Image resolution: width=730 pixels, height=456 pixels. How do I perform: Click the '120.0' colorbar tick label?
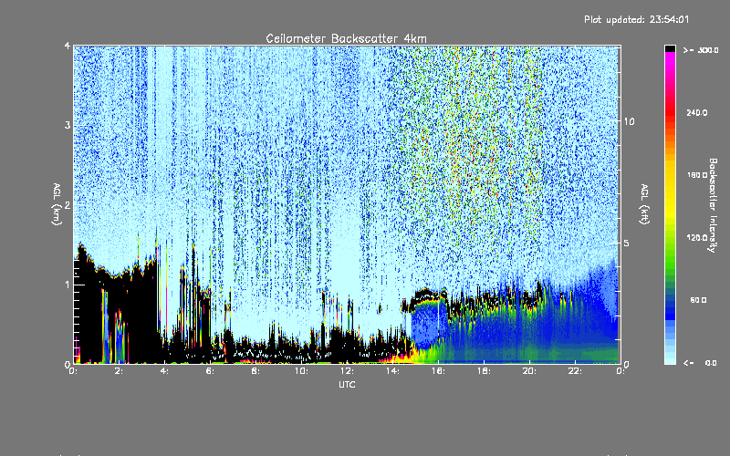coord(697,238)
